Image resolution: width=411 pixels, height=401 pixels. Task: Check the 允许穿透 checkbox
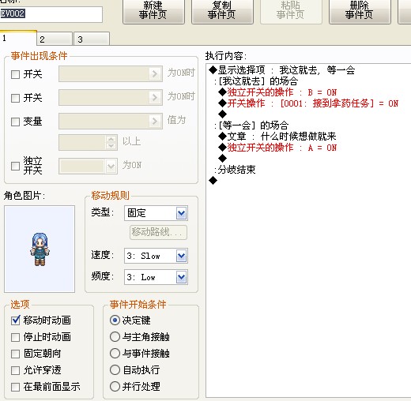(15, 370)
